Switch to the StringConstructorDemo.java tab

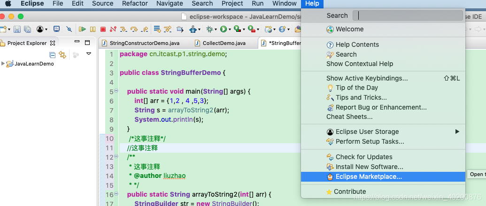coord(145,43)
